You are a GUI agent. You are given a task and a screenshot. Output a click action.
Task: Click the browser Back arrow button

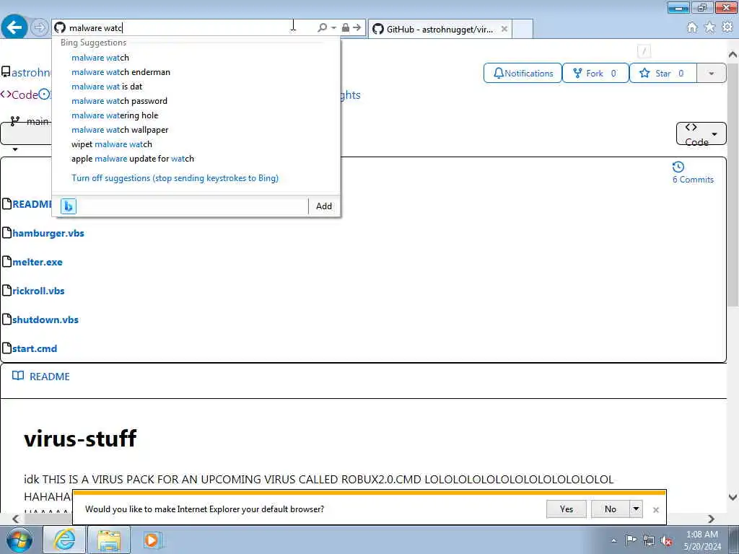(x=14, y=27)
